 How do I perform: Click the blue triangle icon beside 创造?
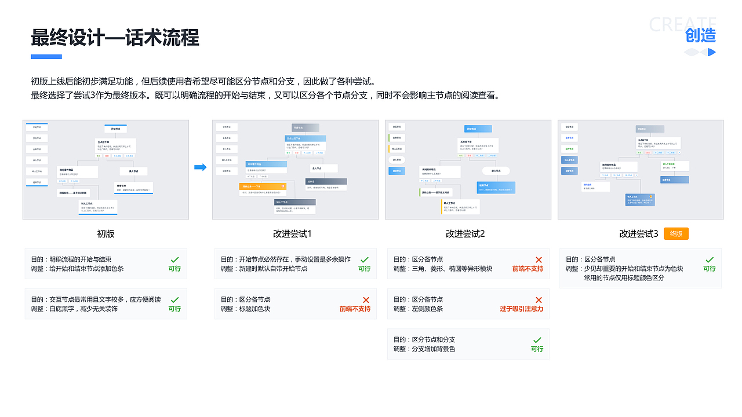[x=711, y=52]
